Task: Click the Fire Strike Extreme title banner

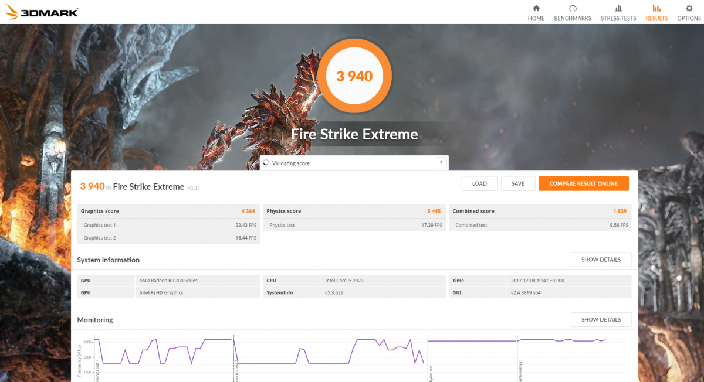Action: tap(354, 135)
